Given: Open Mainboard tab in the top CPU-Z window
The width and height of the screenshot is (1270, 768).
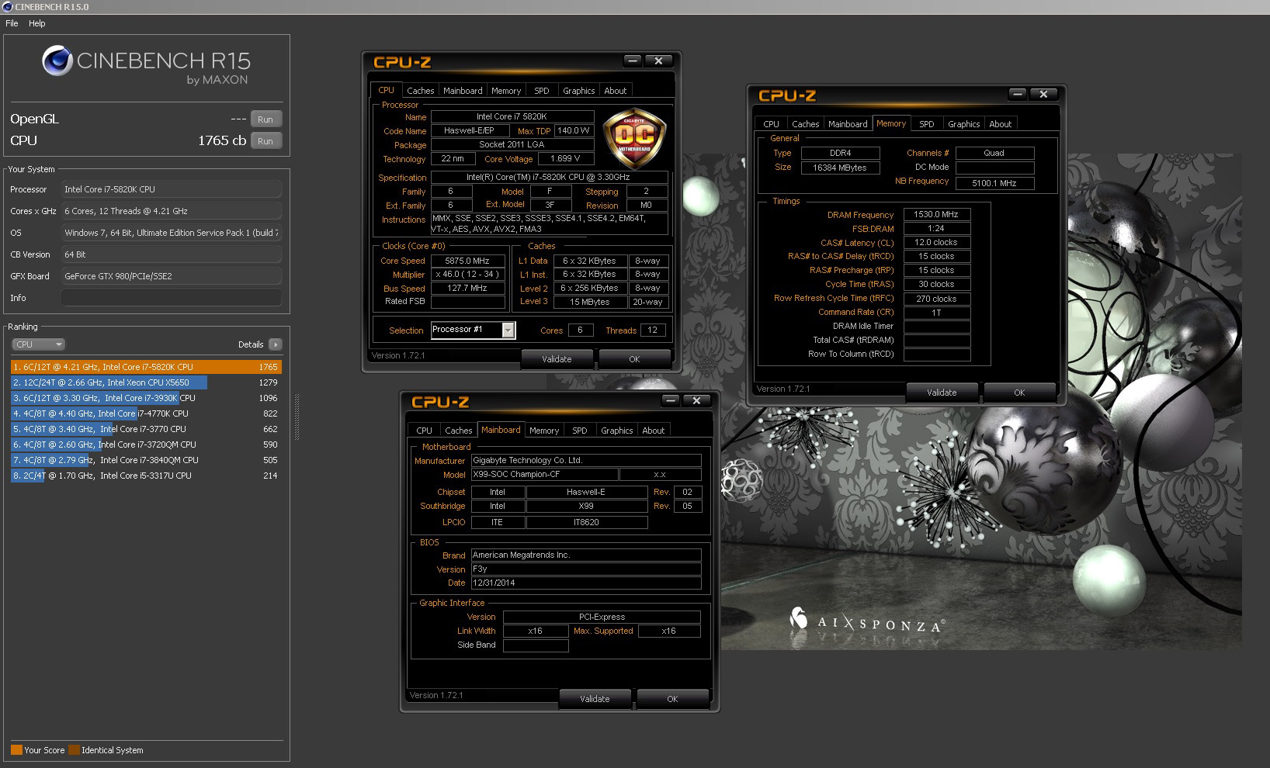Looking at the screenshot, I should pyautogui.click(x=463, y=91).
